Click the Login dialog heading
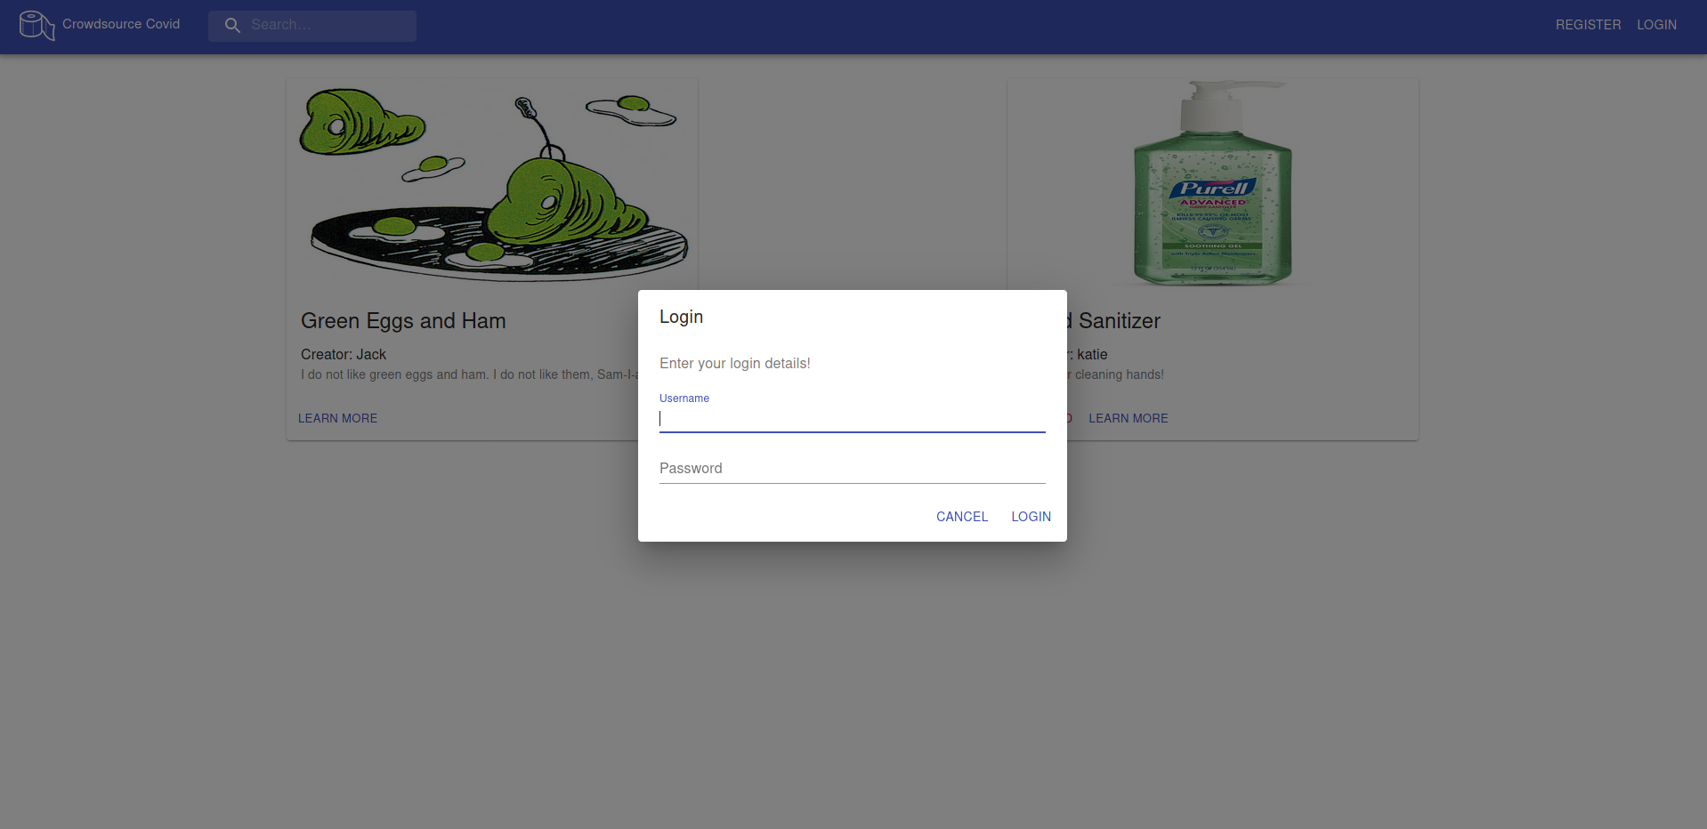1707x829 pixels. pyautogui.click(x=681, y=317)
